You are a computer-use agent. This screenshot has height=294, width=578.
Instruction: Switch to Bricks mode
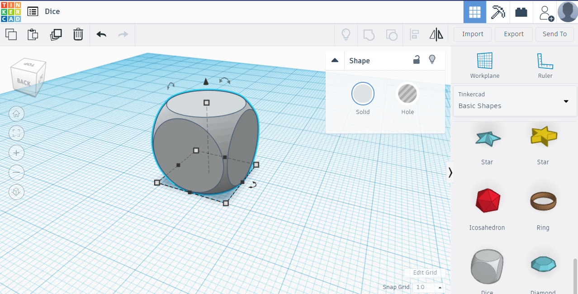(521, 12)
